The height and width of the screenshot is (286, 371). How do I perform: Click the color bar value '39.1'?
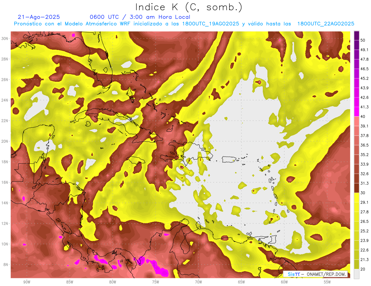point(364,126)
